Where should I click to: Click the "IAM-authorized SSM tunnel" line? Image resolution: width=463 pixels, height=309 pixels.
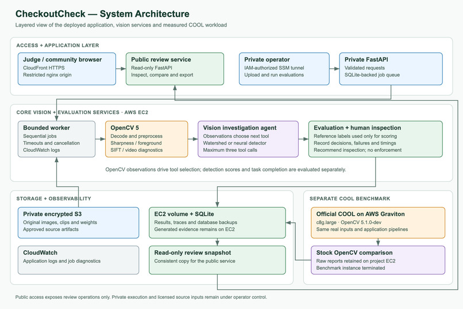click(274, 68)
